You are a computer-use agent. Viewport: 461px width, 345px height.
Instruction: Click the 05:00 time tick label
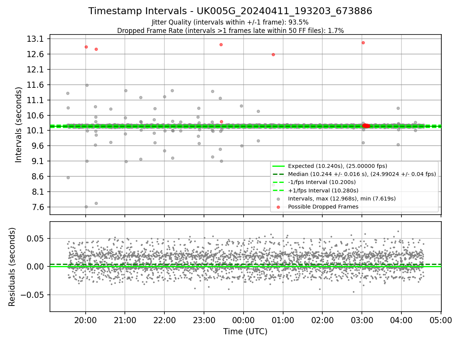point(441,320)
